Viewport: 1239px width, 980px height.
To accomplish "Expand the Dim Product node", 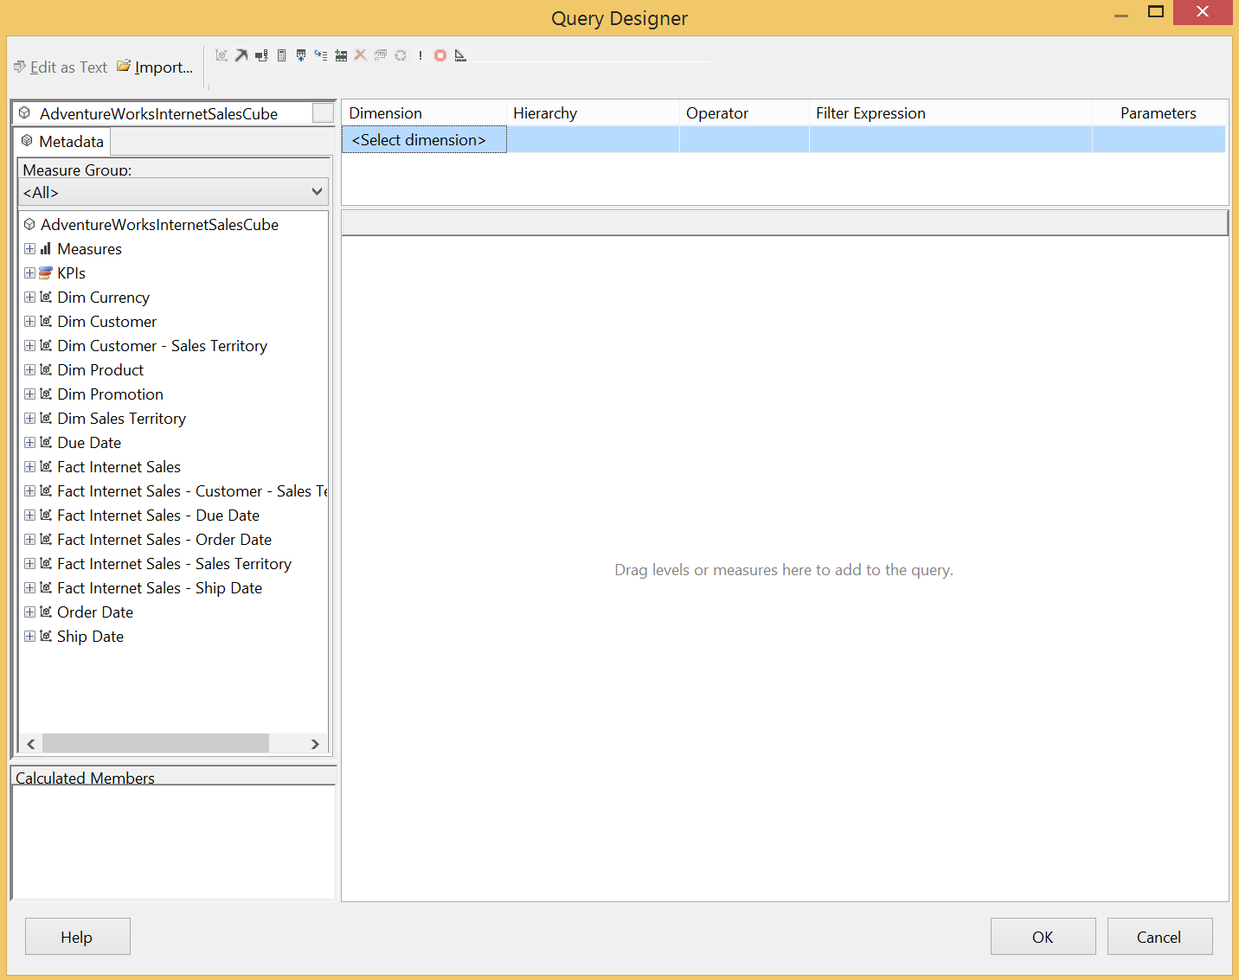I will coord(30,370).
